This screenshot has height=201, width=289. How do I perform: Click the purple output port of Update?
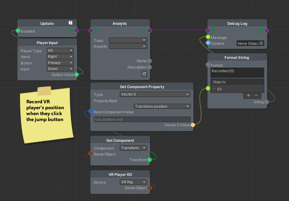76,31
